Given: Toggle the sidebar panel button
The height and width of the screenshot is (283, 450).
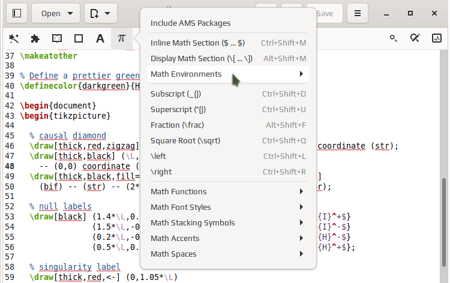Looking at the screenshot, I should point(17,13).
